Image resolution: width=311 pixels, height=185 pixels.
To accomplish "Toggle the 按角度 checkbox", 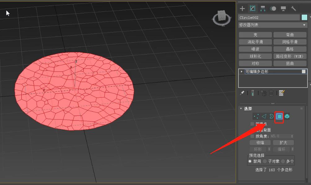I will (252, 136).
